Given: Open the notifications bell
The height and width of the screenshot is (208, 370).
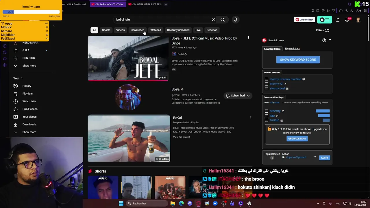Looking at the screenshot, I should click(x=347, y=20).
